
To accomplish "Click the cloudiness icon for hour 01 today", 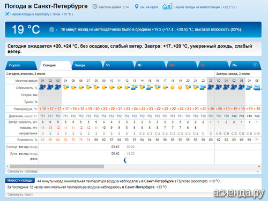I will [42, 87].
